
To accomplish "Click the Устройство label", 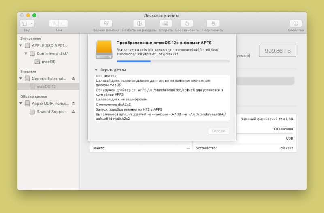I will coord(207,148).
